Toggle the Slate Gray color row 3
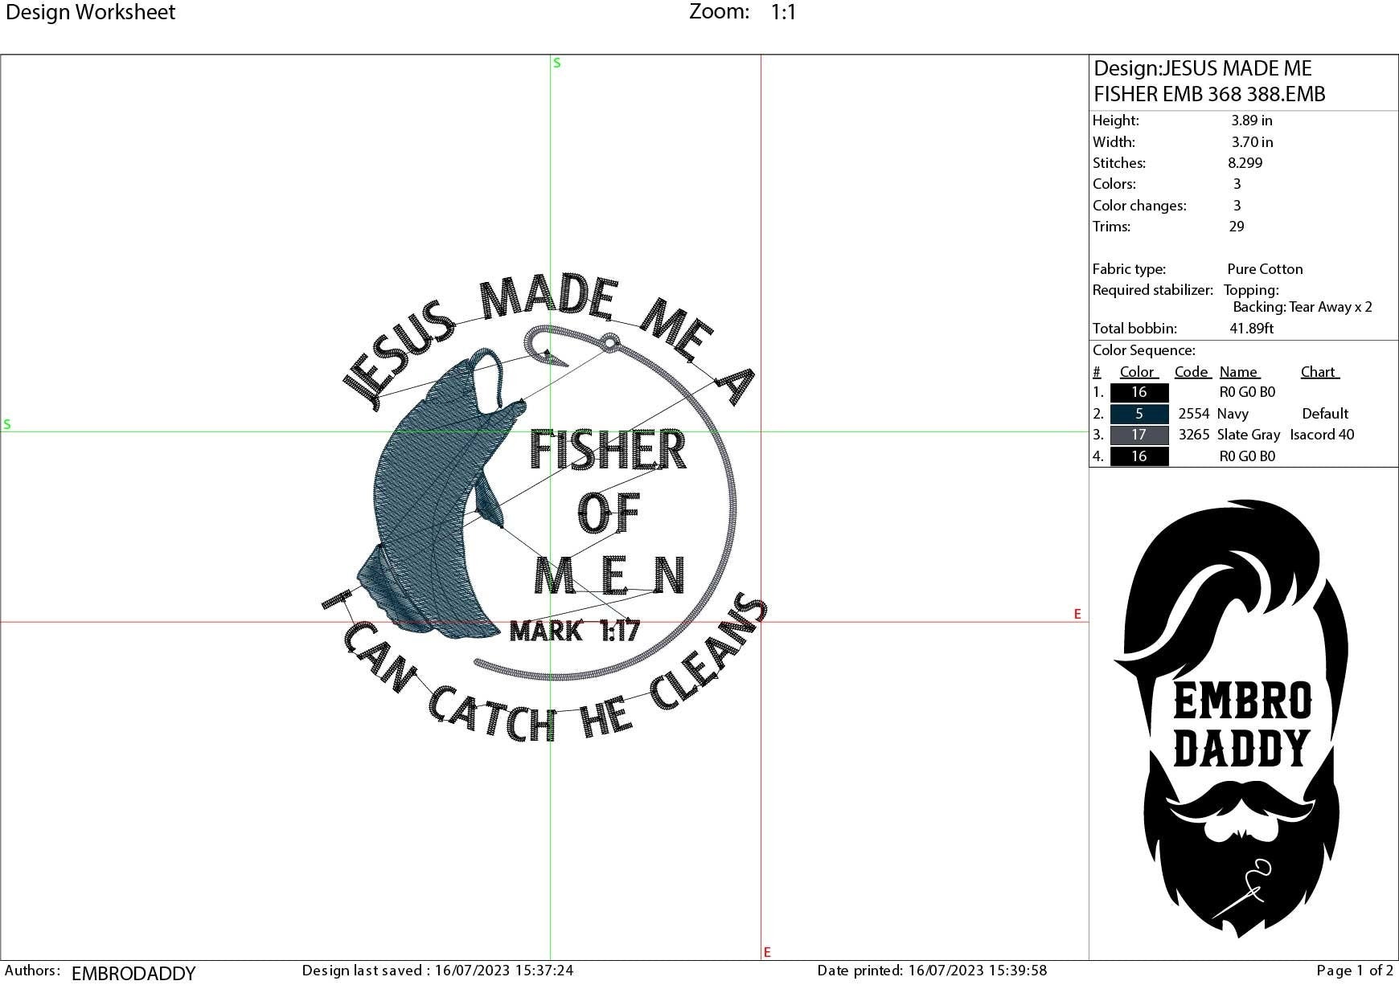 click(1138, 435)
